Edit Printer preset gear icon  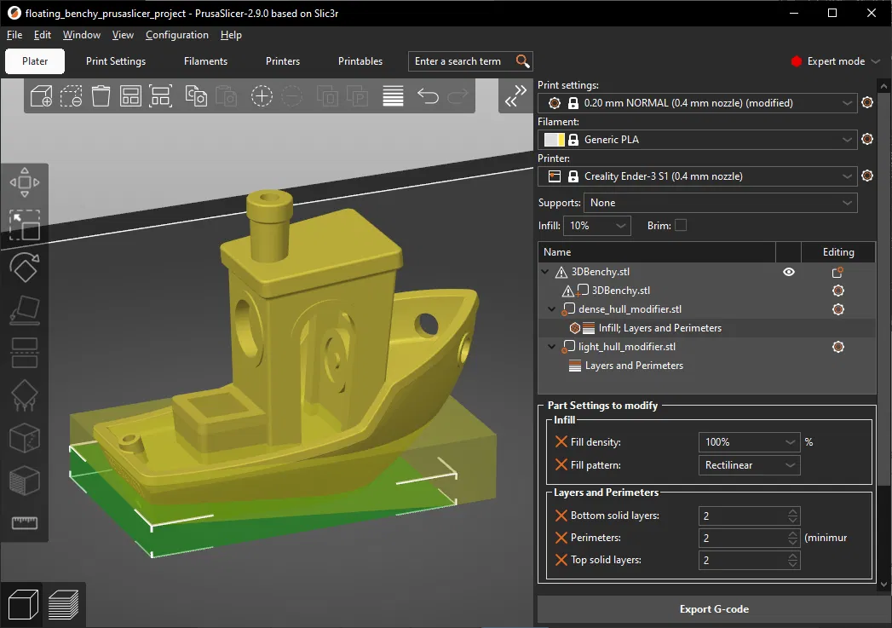[x=867, y=176]
